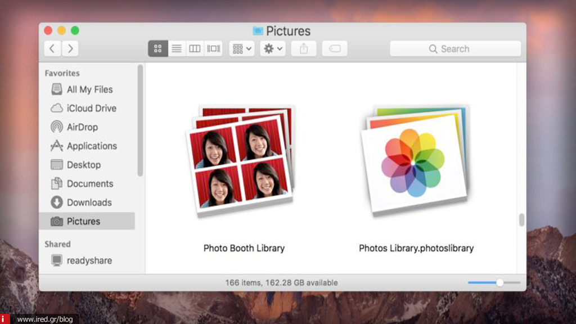Select iCloud Drive in sidebar
This screenshot has width=576, height=324.
click(91, 108)
